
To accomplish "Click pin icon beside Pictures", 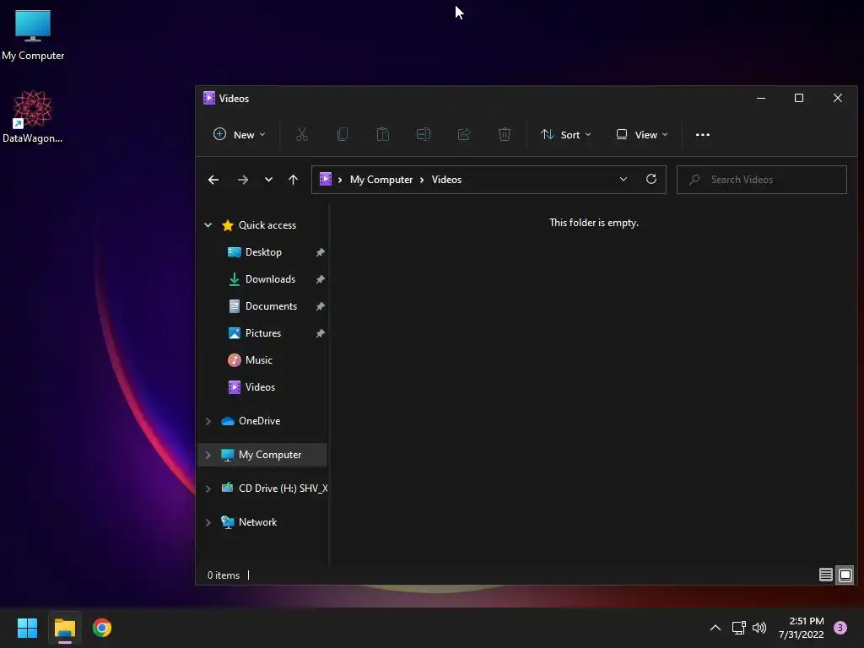I will tap(320, 333).
